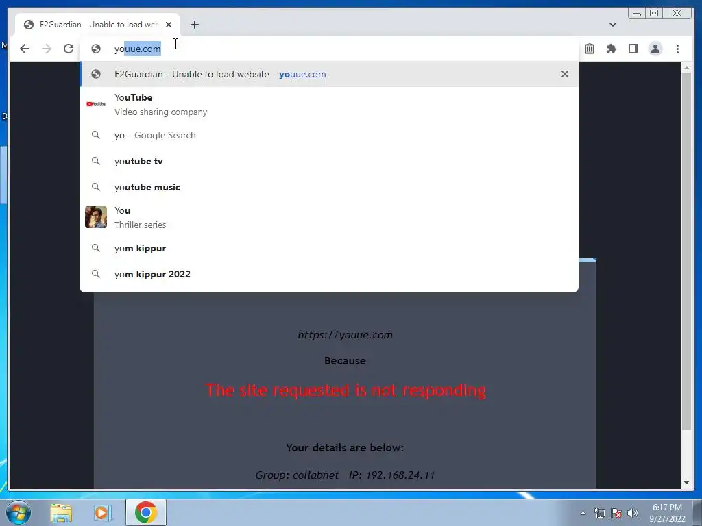Click the 'Your details are below:' text
Image resolution: width=702 pixels, height=526 pixels.
346,448
